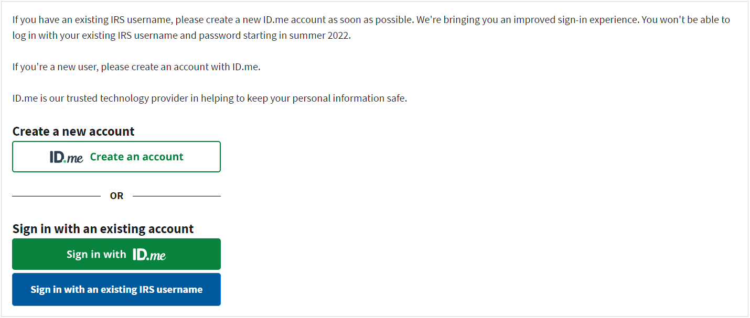Click the divider line left of OR
750x318 pixels.
click(56, 196)
